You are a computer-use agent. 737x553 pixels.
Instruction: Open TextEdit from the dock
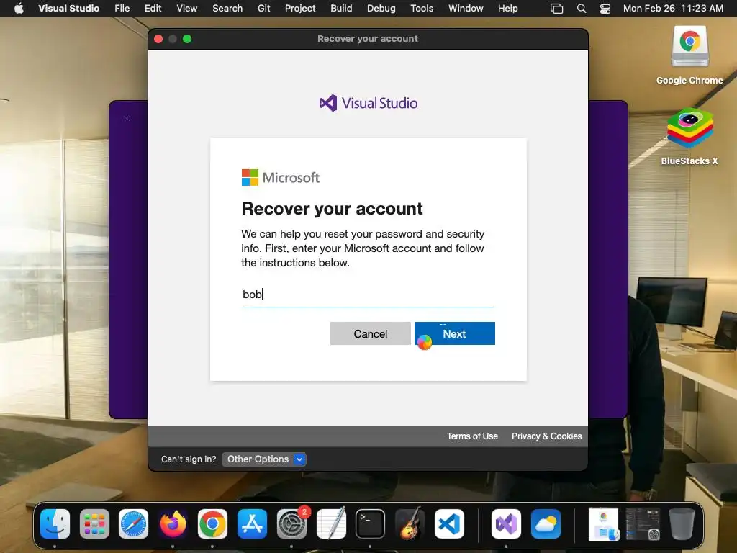331,524
